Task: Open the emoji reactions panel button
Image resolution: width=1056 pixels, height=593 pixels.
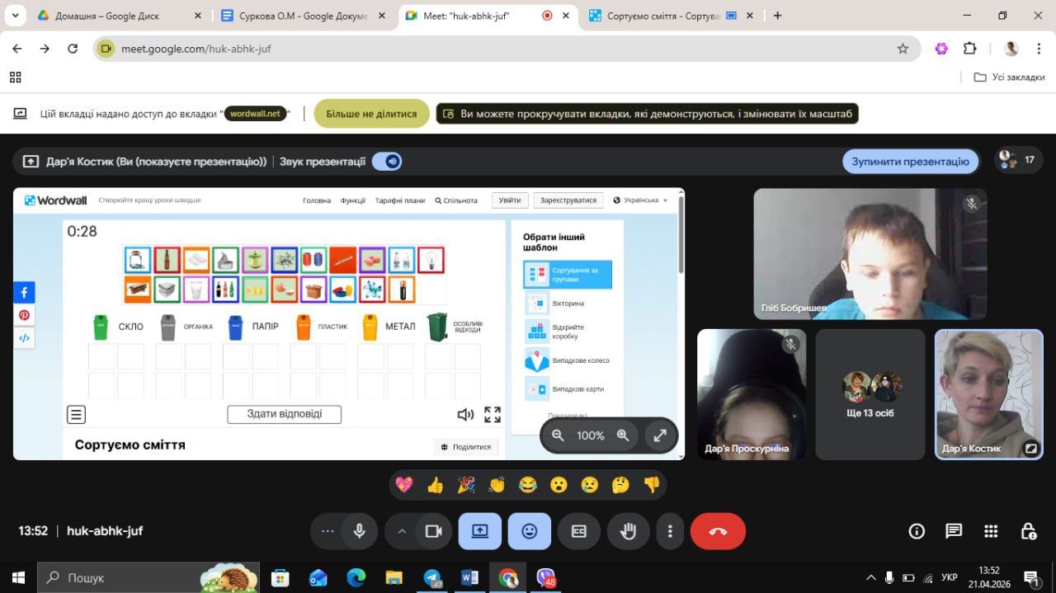Action: tap(529, 531)
